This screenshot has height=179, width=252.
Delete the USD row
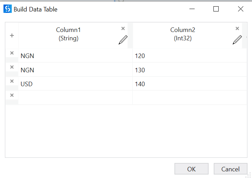(x=12, y=81)
